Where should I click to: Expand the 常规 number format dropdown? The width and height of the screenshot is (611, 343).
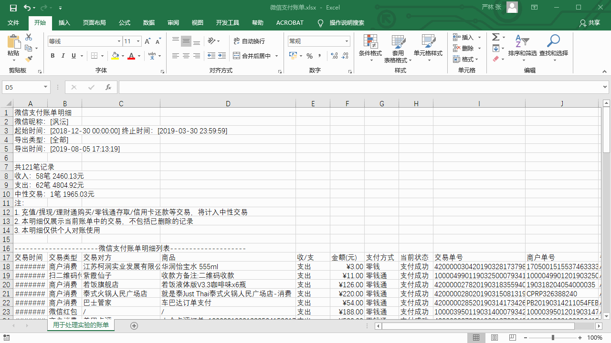347,41
